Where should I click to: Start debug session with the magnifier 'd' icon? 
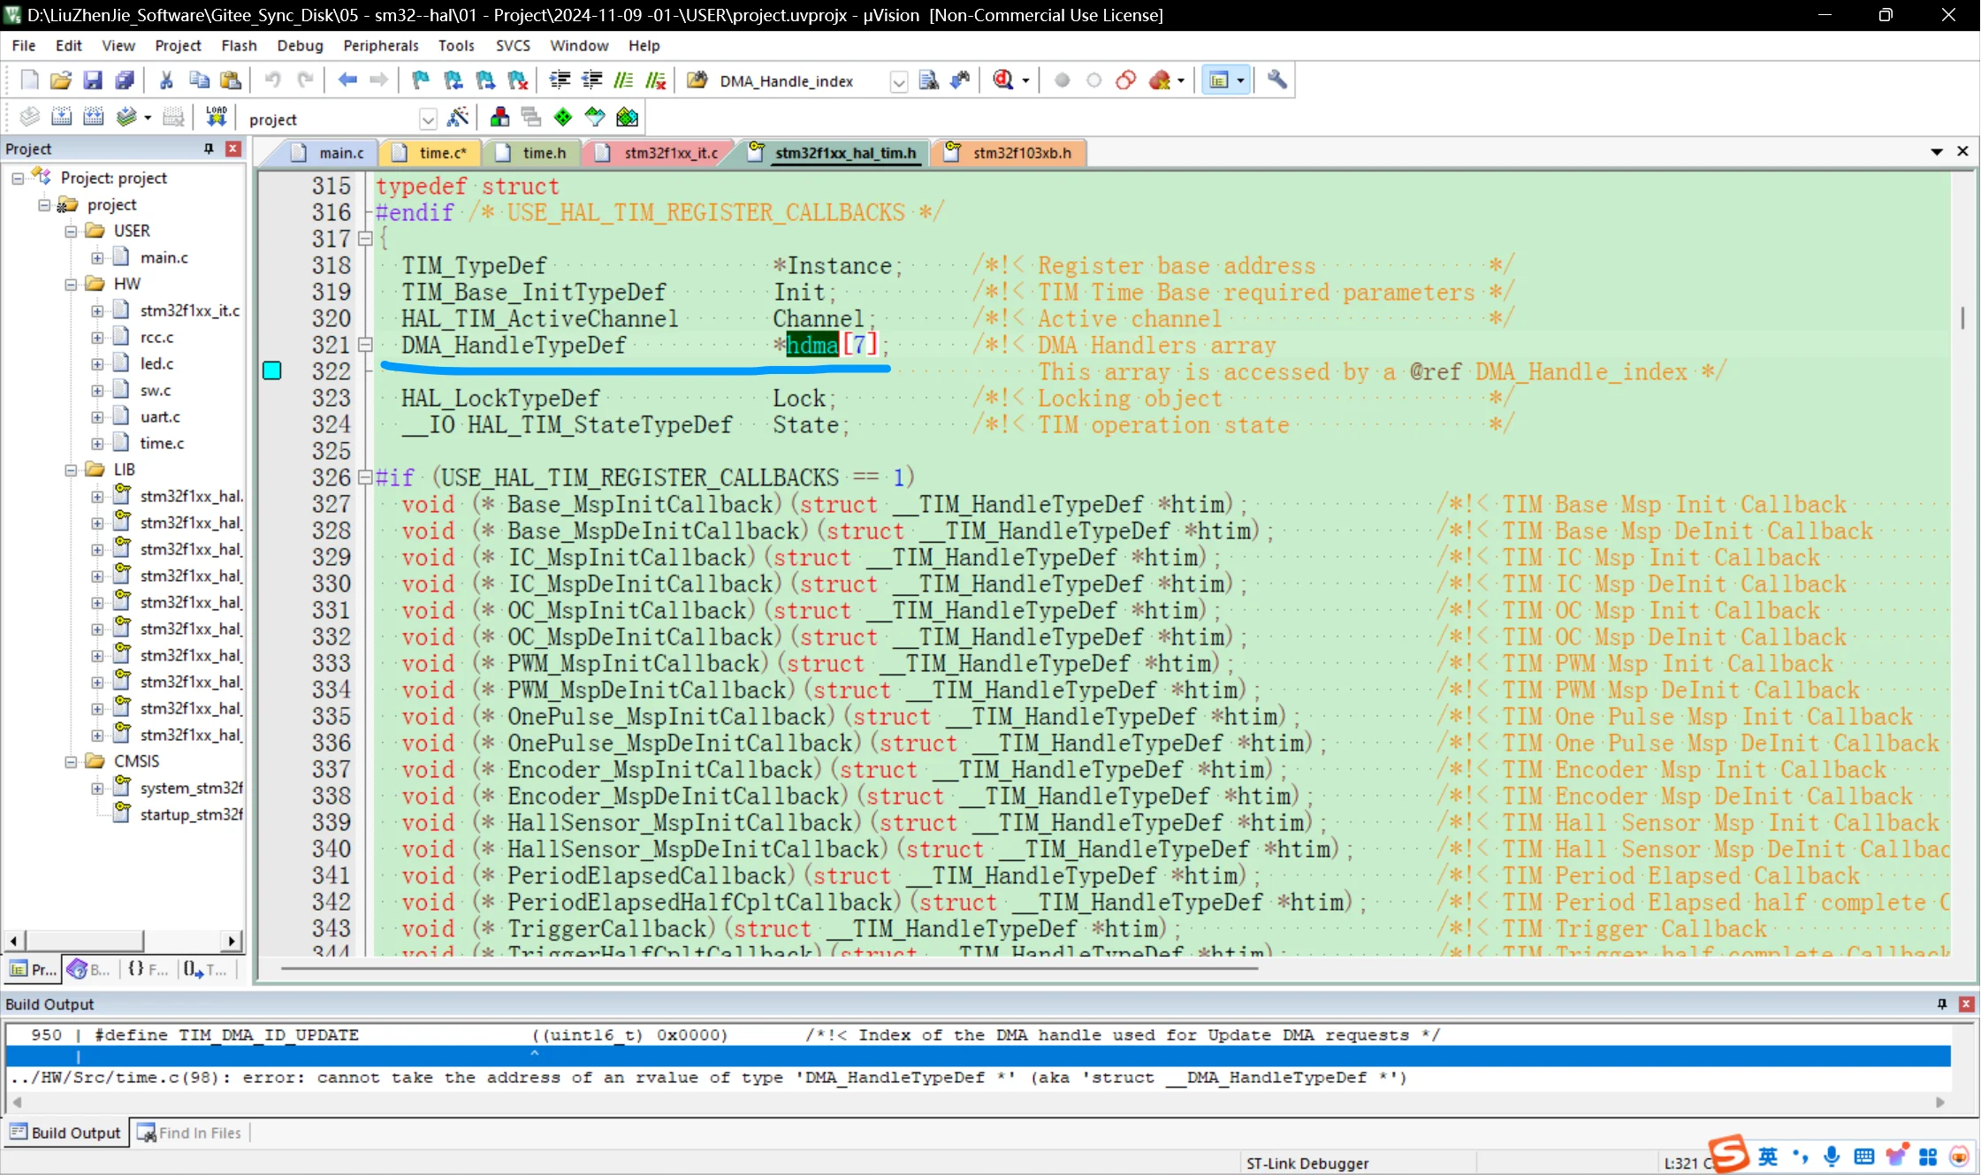[x=1003, y=80]
